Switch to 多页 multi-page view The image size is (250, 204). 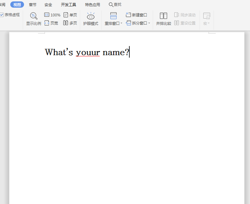point(70,23)
